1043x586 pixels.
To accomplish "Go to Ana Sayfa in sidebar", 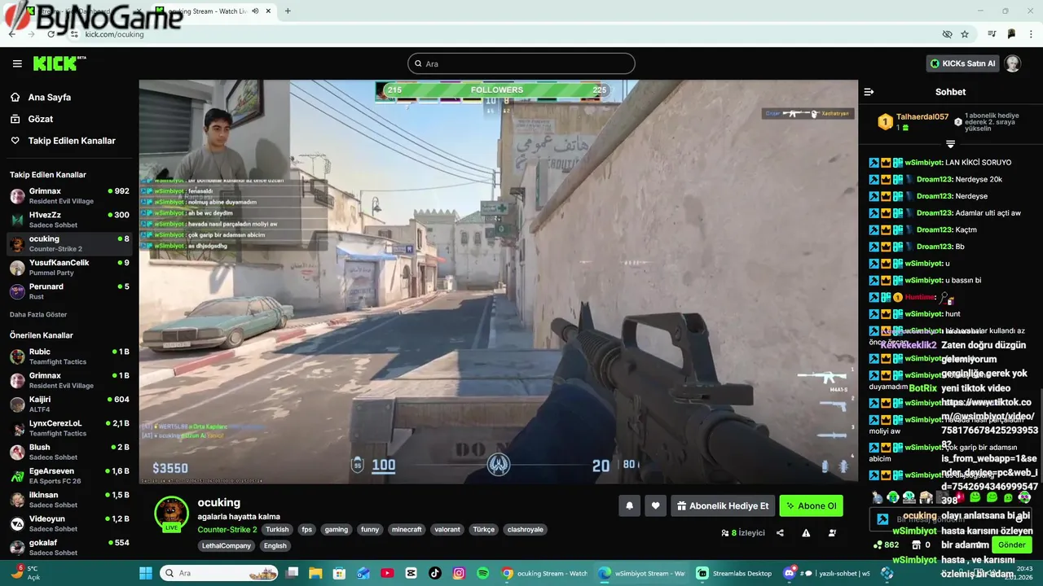I will point(49,97).
